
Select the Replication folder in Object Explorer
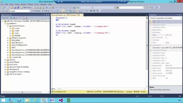tap(13, 65)
